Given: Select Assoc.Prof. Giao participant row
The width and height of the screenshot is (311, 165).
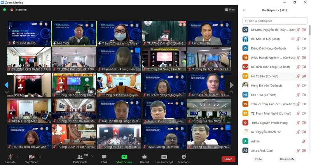Looking at the screenshot, I should (275, 151).
